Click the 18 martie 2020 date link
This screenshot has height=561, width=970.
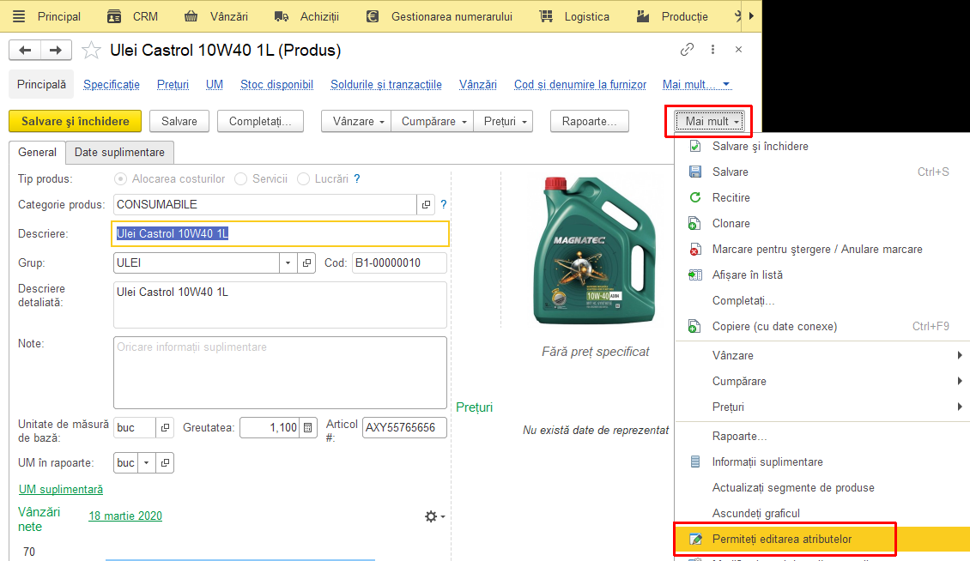(x=125, y=516)
